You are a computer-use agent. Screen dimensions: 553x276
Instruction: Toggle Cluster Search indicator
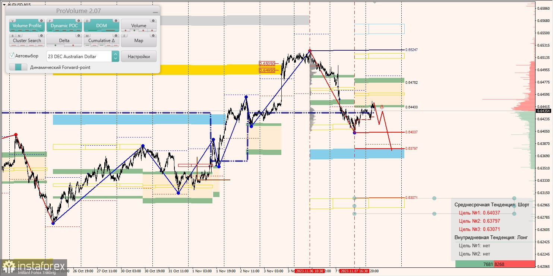pyautogui.click(x=27, y=40)
